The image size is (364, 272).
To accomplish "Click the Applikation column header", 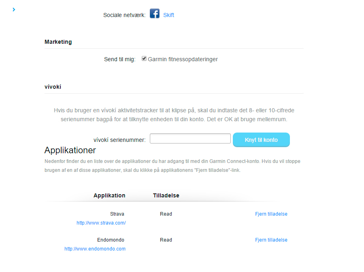I will tap(109, 195).
